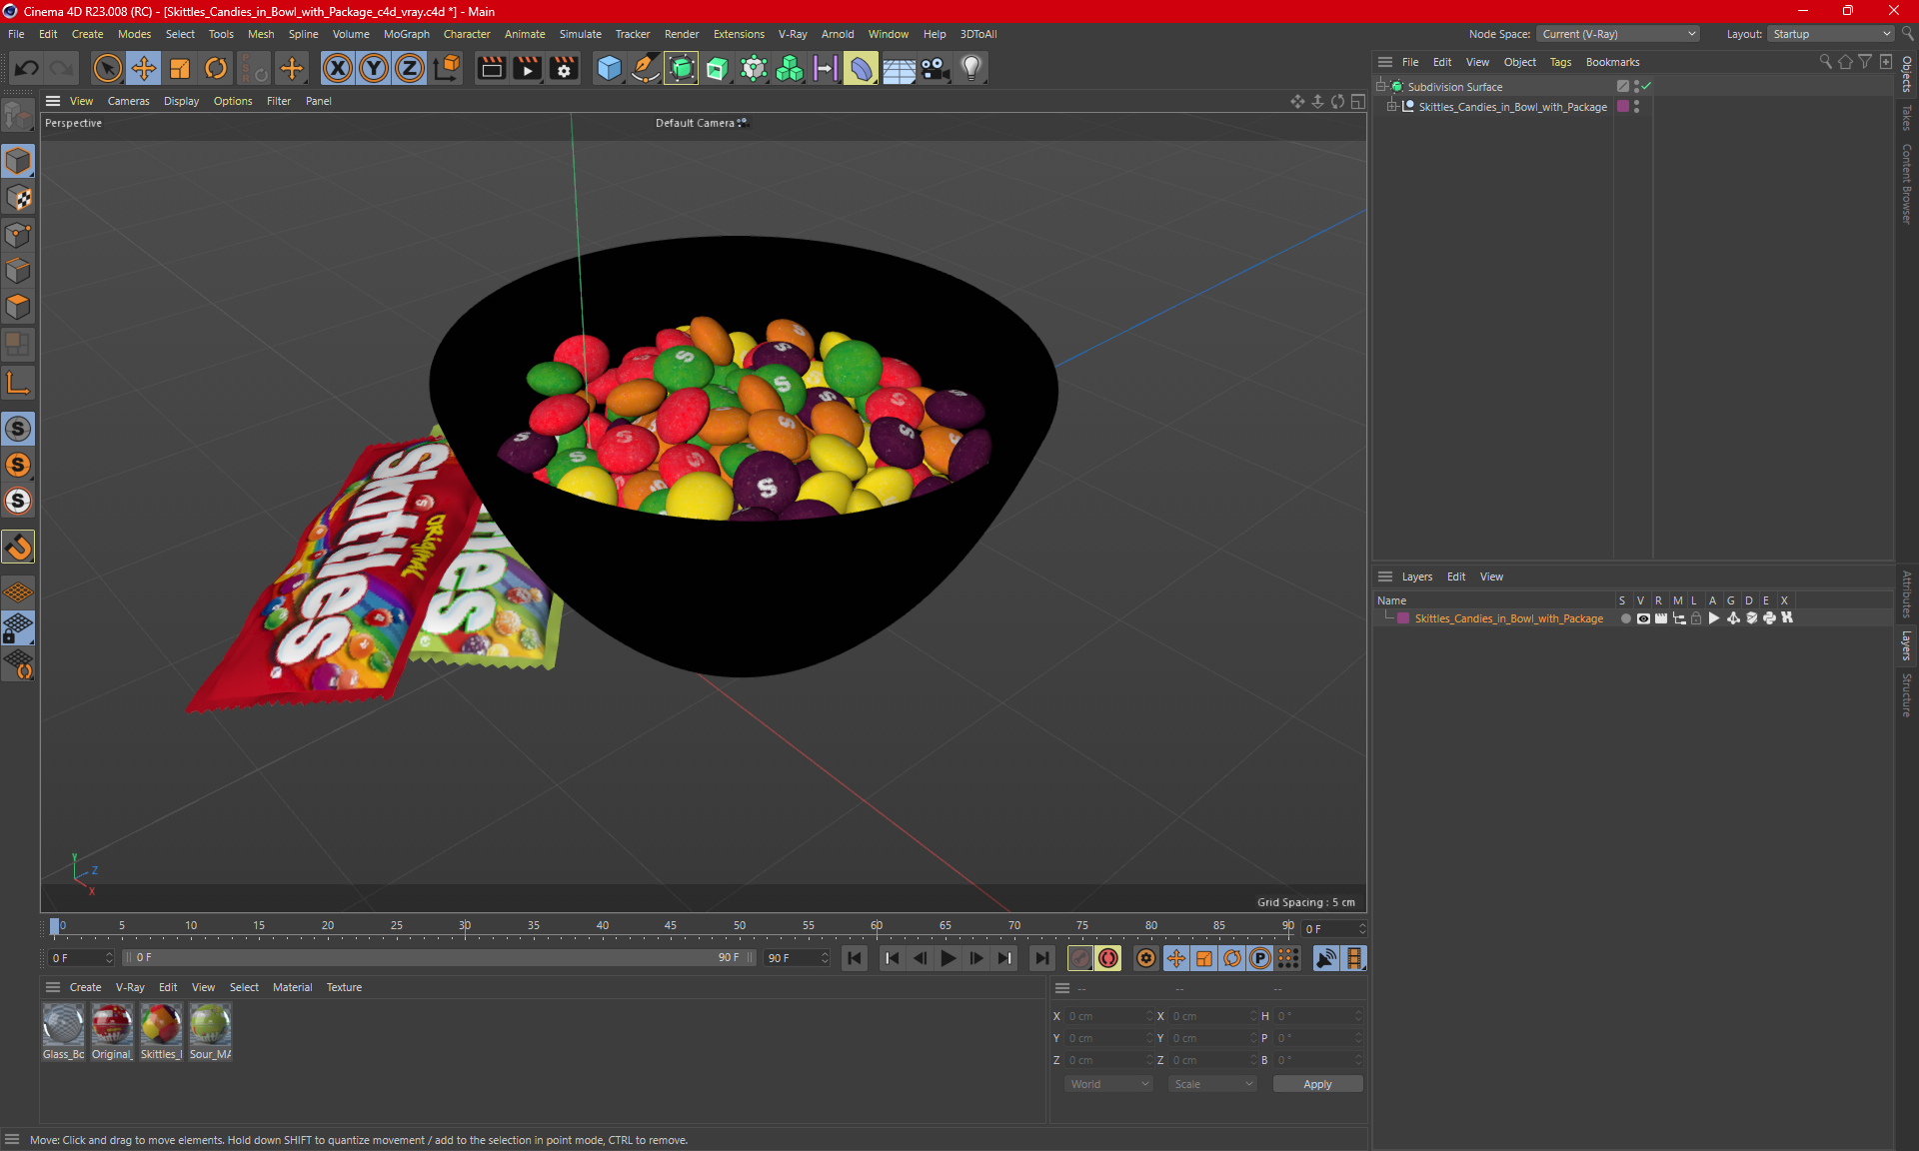Switch to Texture mode
The image size is (1919, 1151).
point(18,198)
